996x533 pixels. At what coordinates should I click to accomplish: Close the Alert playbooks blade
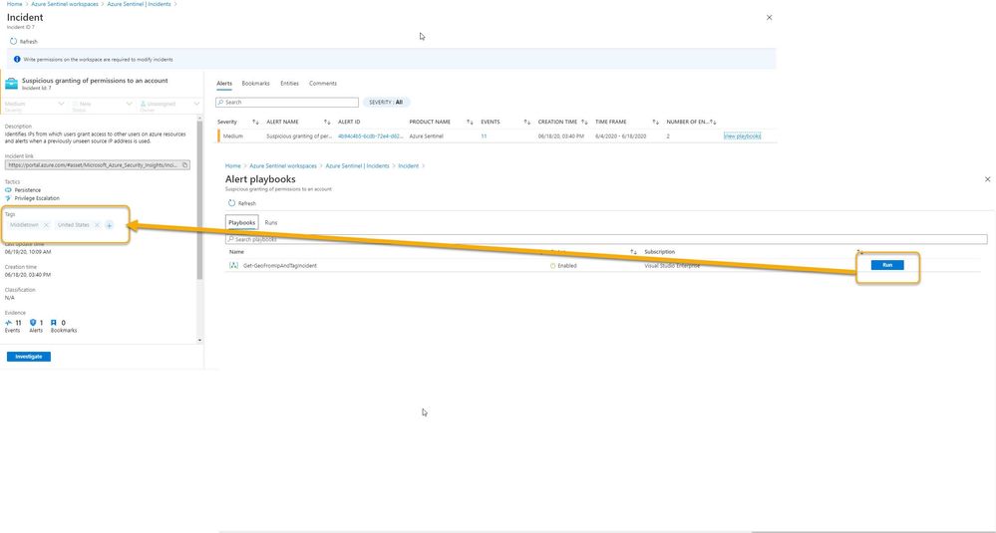pos(987,179)
